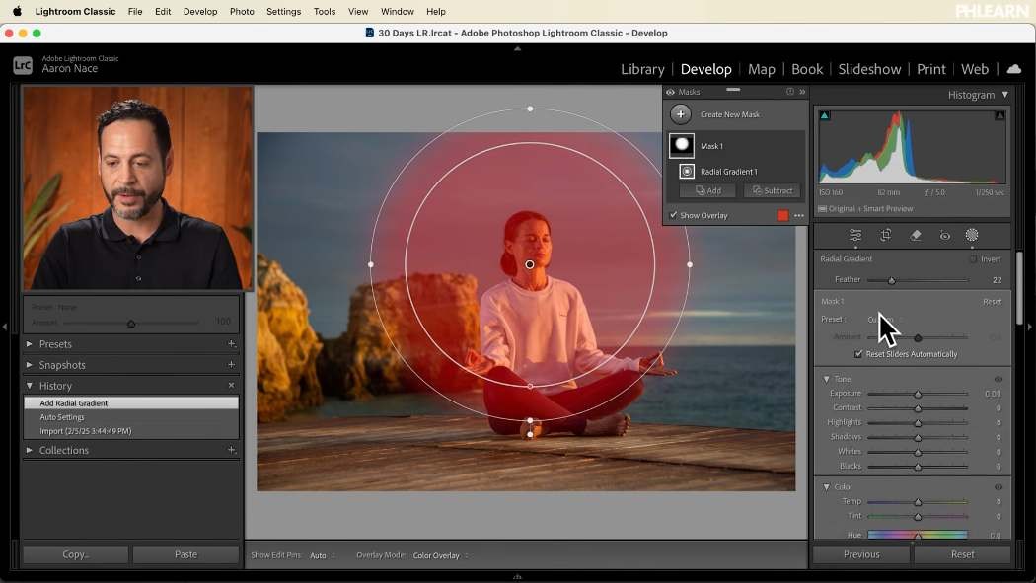Image resolution: width=1036 pixels, height=583 pixels.
Task: Open Overlay Mode Color Overlay dropdown
Action: pyautogui.click(x=440, y=556)
